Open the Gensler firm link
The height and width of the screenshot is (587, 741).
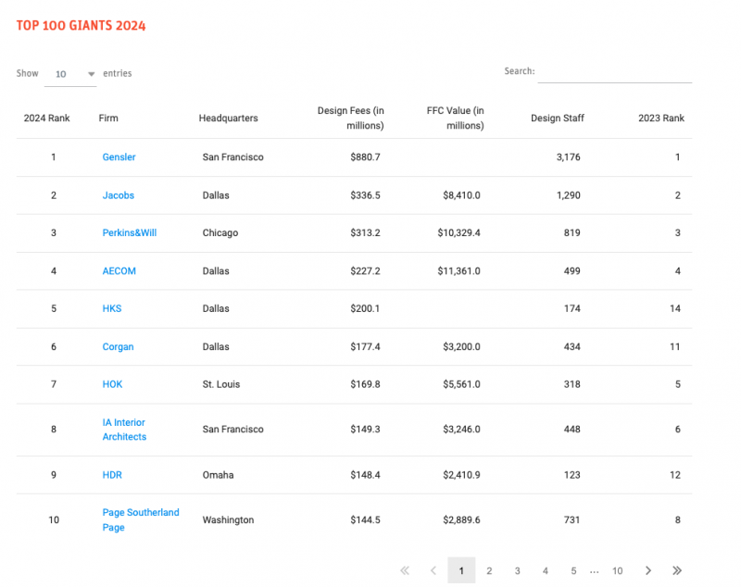(x=119, y=157)
